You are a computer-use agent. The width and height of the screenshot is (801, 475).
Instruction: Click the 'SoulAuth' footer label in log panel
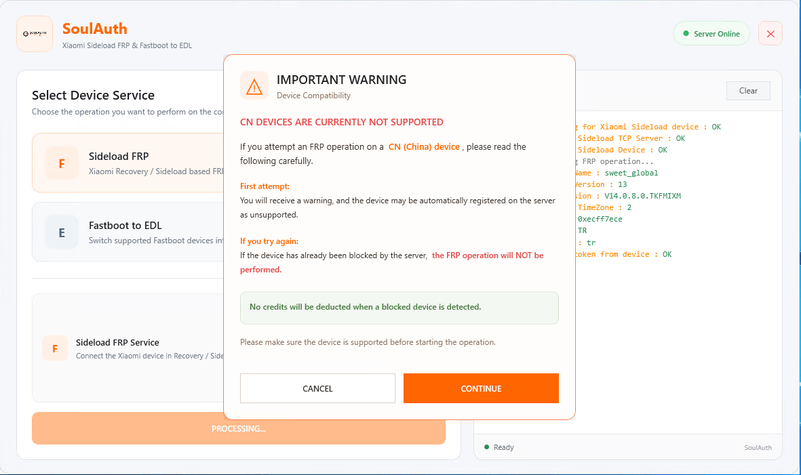click(758, 447)
